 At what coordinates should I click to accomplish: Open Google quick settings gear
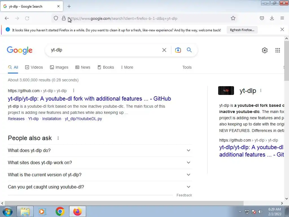pos(264,50)
